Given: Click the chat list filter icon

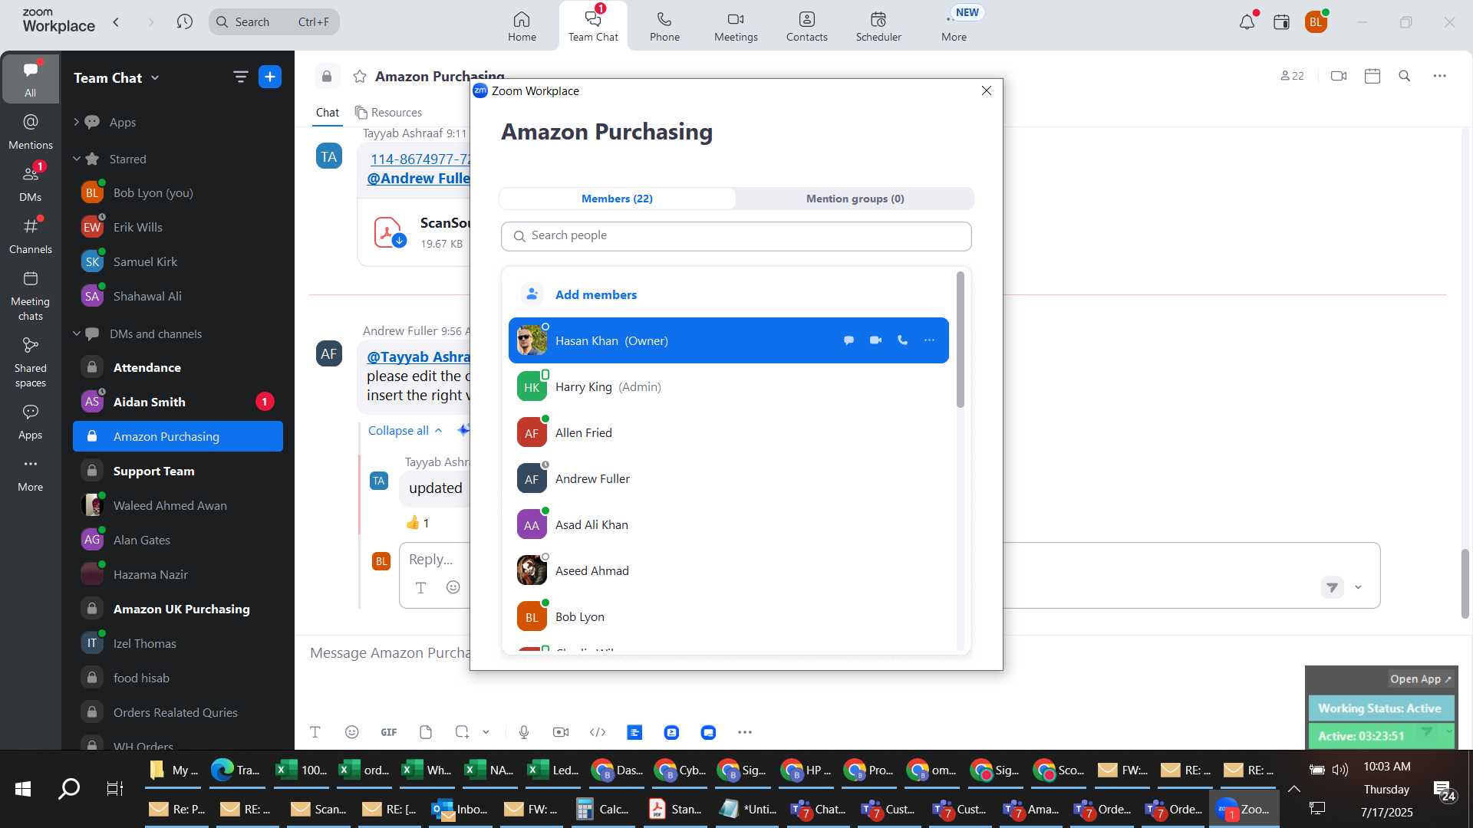Looking at the screenshot, I should [x=240, y=77].
